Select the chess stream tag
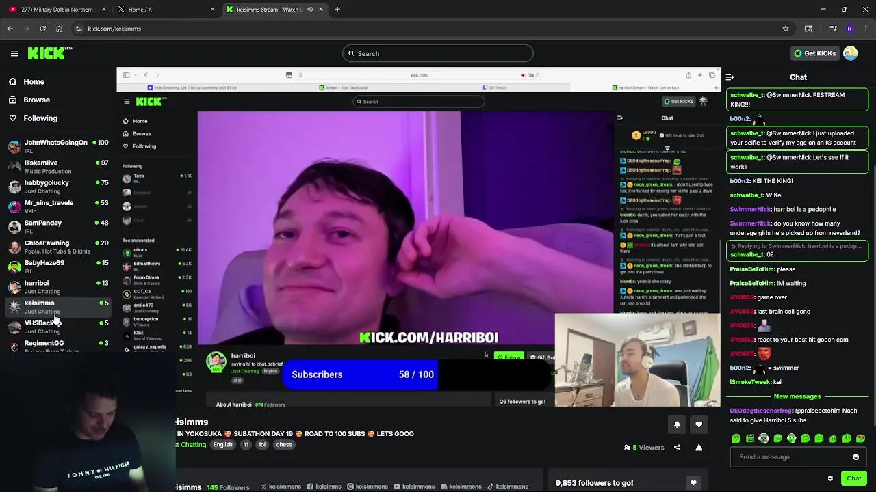 pos(284,445)
